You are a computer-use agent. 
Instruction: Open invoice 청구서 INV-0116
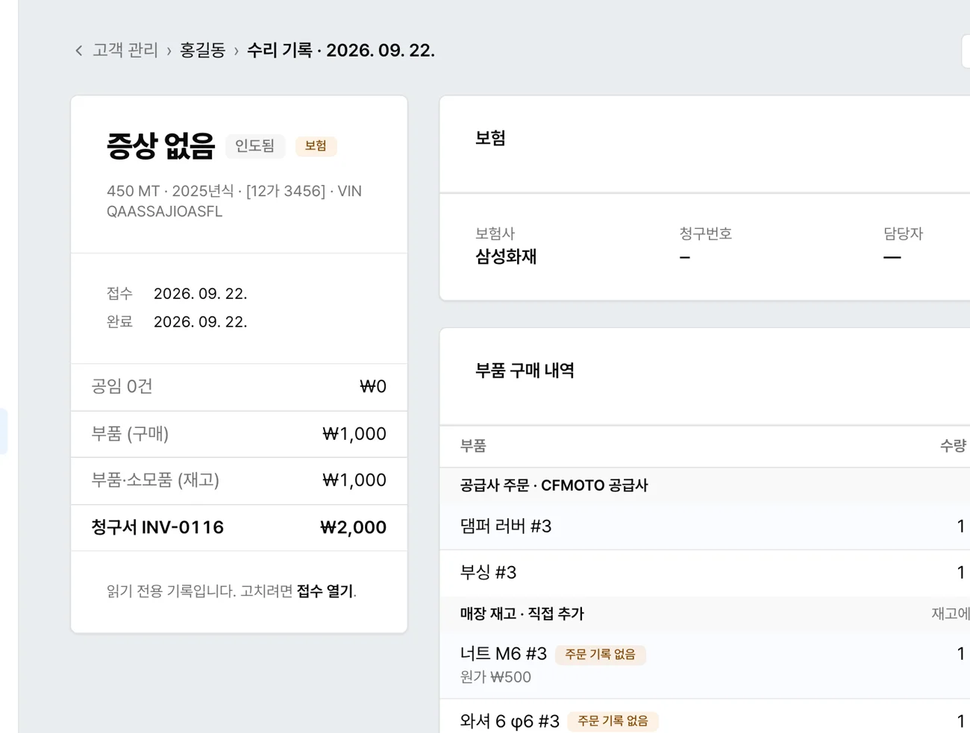pyautogui.click(x=157, y=527)
